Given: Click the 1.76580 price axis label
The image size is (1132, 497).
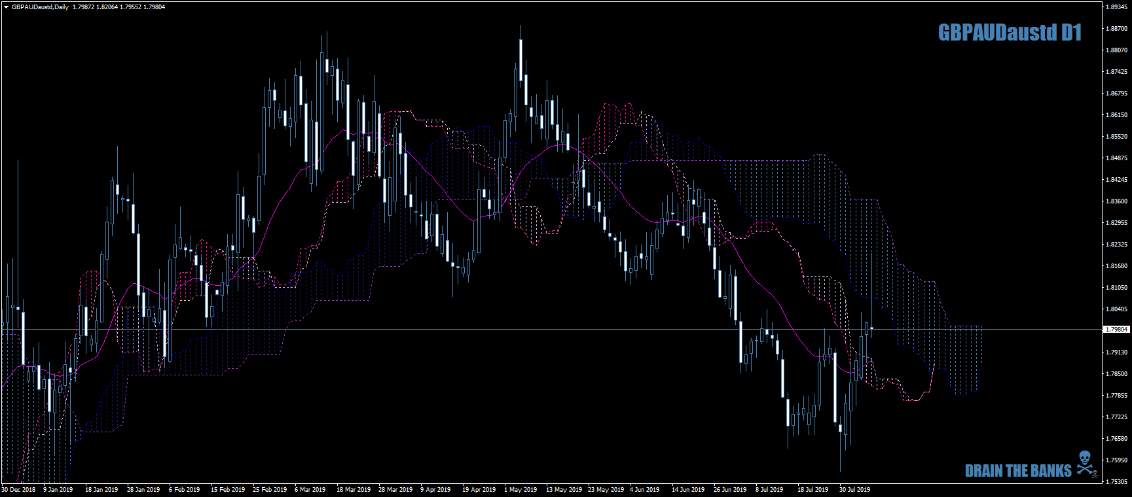Looking at the screenshot, I should [1117, 439].
